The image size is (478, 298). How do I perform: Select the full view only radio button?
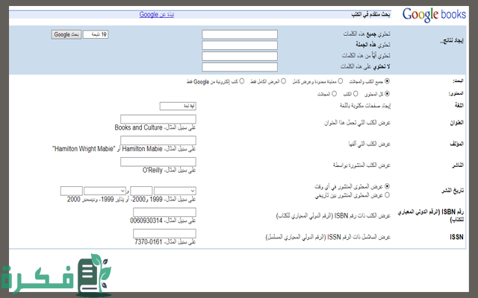point(284,81)
